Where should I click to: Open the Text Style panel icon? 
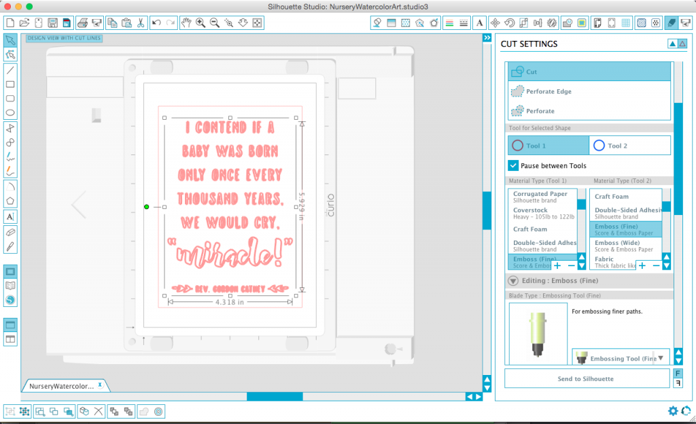pyautogui.click(x=479, y=22)
